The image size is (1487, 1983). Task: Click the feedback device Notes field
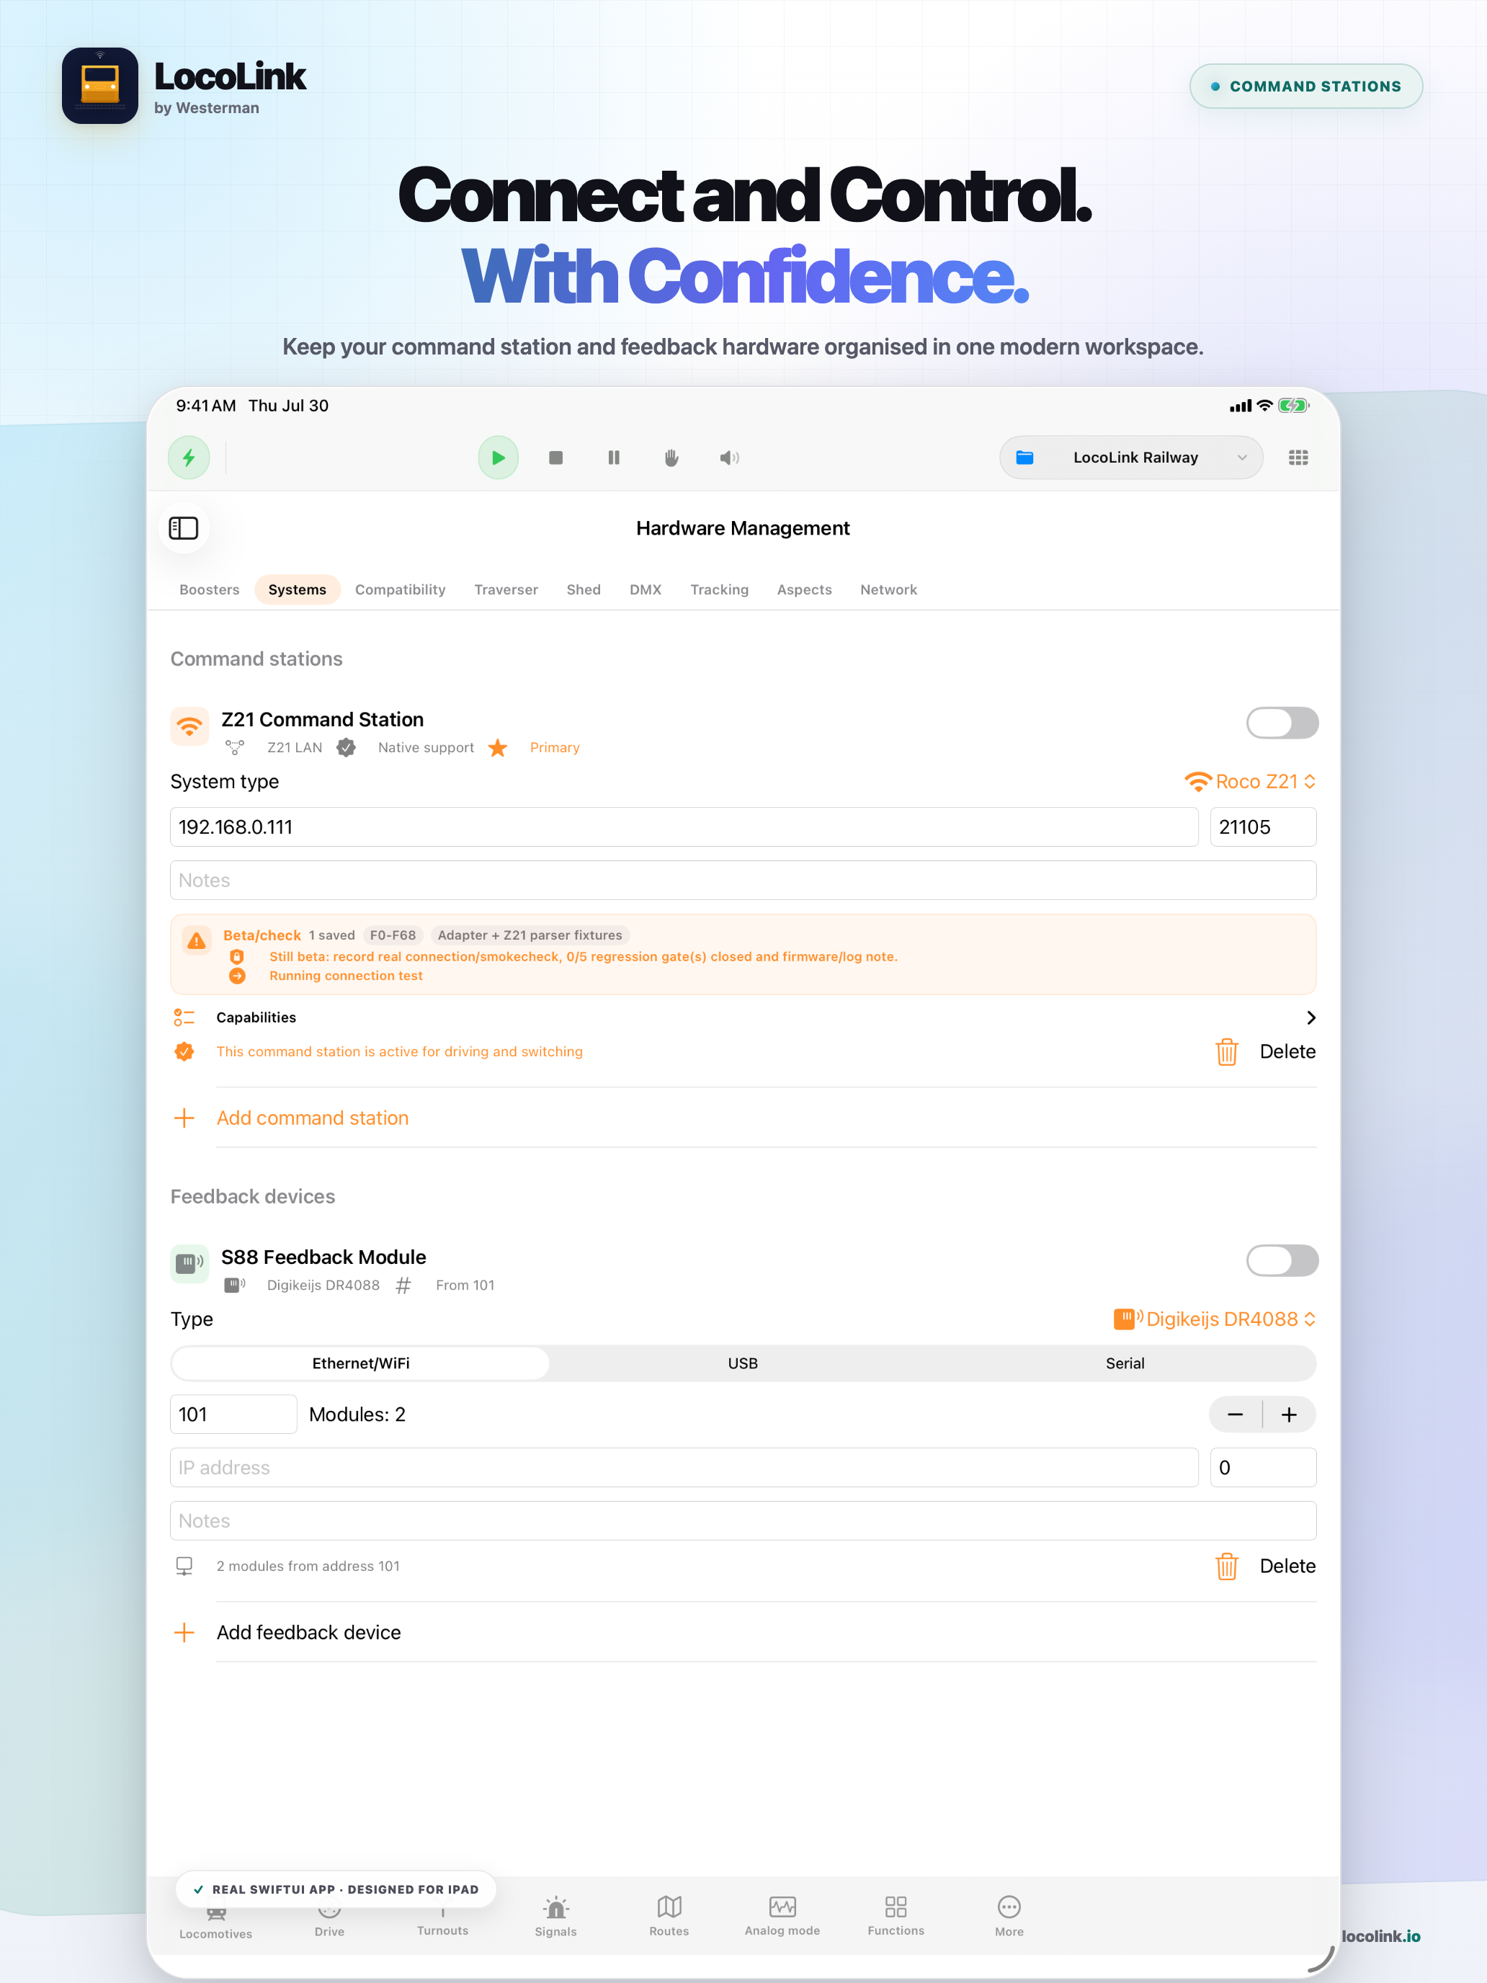coord(743,1521)
